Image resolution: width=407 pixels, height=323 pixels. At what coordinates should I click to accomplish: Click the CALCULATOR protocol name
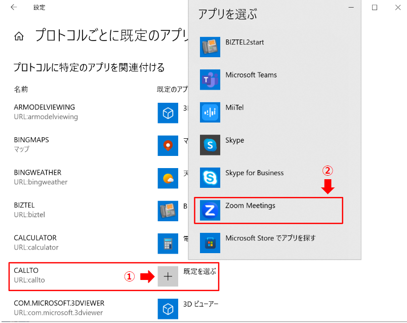click(35, 238)
